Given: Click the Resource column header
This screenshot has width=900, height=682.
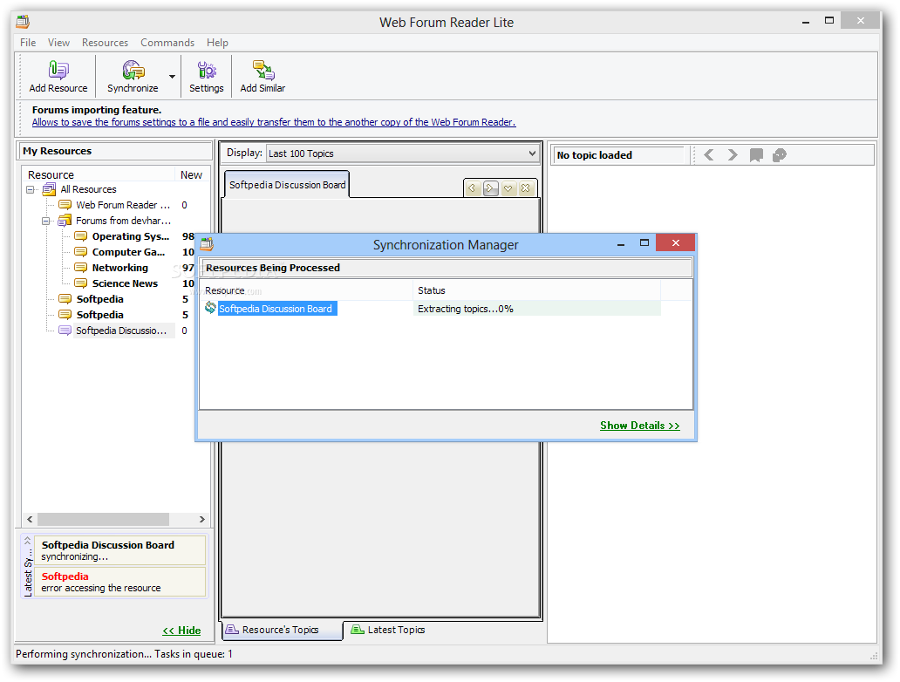Looking at the screenshot, I should [98, 174].
